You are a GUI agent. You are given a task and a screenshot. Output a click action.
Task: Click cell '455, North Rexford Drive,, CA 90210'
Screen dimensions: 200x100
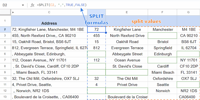49,35
